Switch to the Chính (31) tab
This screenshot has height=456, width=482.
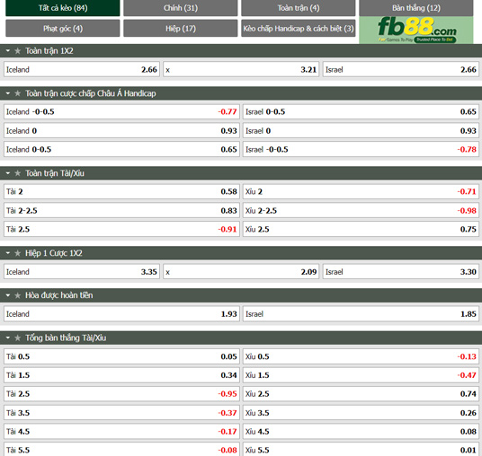point(181,8)
